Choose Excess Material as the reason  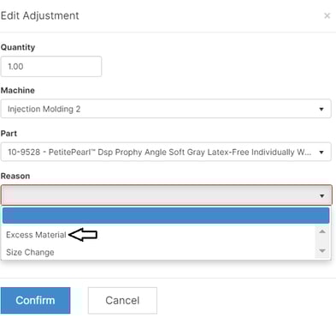pyautogui.click(x=36, y=235)
